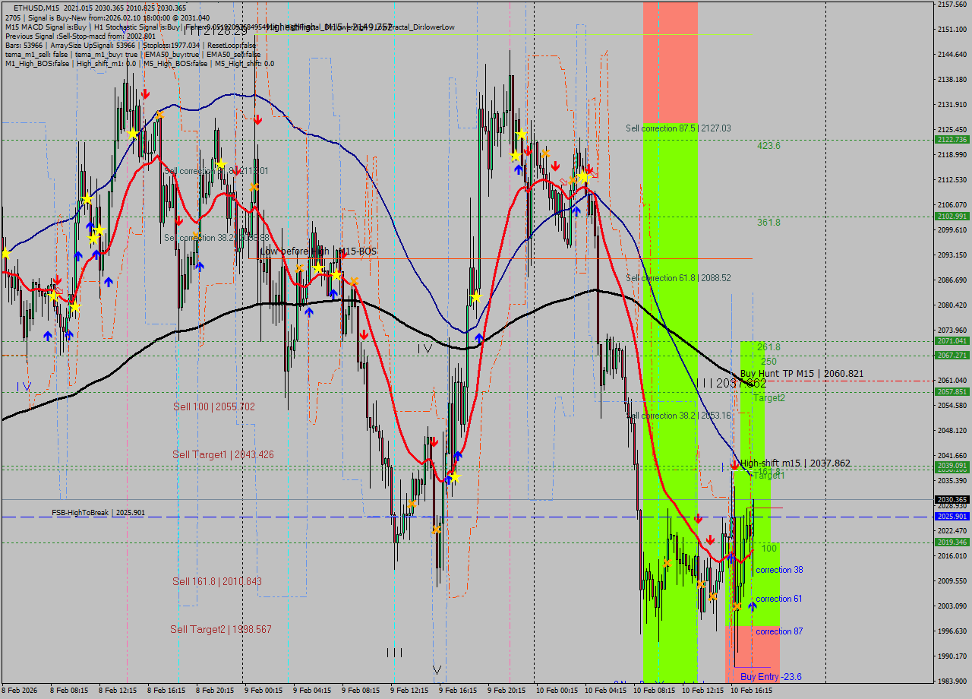Select the blue up arrow near correction 61 label
The width and height of the screenshot is (972, 699).
click(x=753, y=606)
